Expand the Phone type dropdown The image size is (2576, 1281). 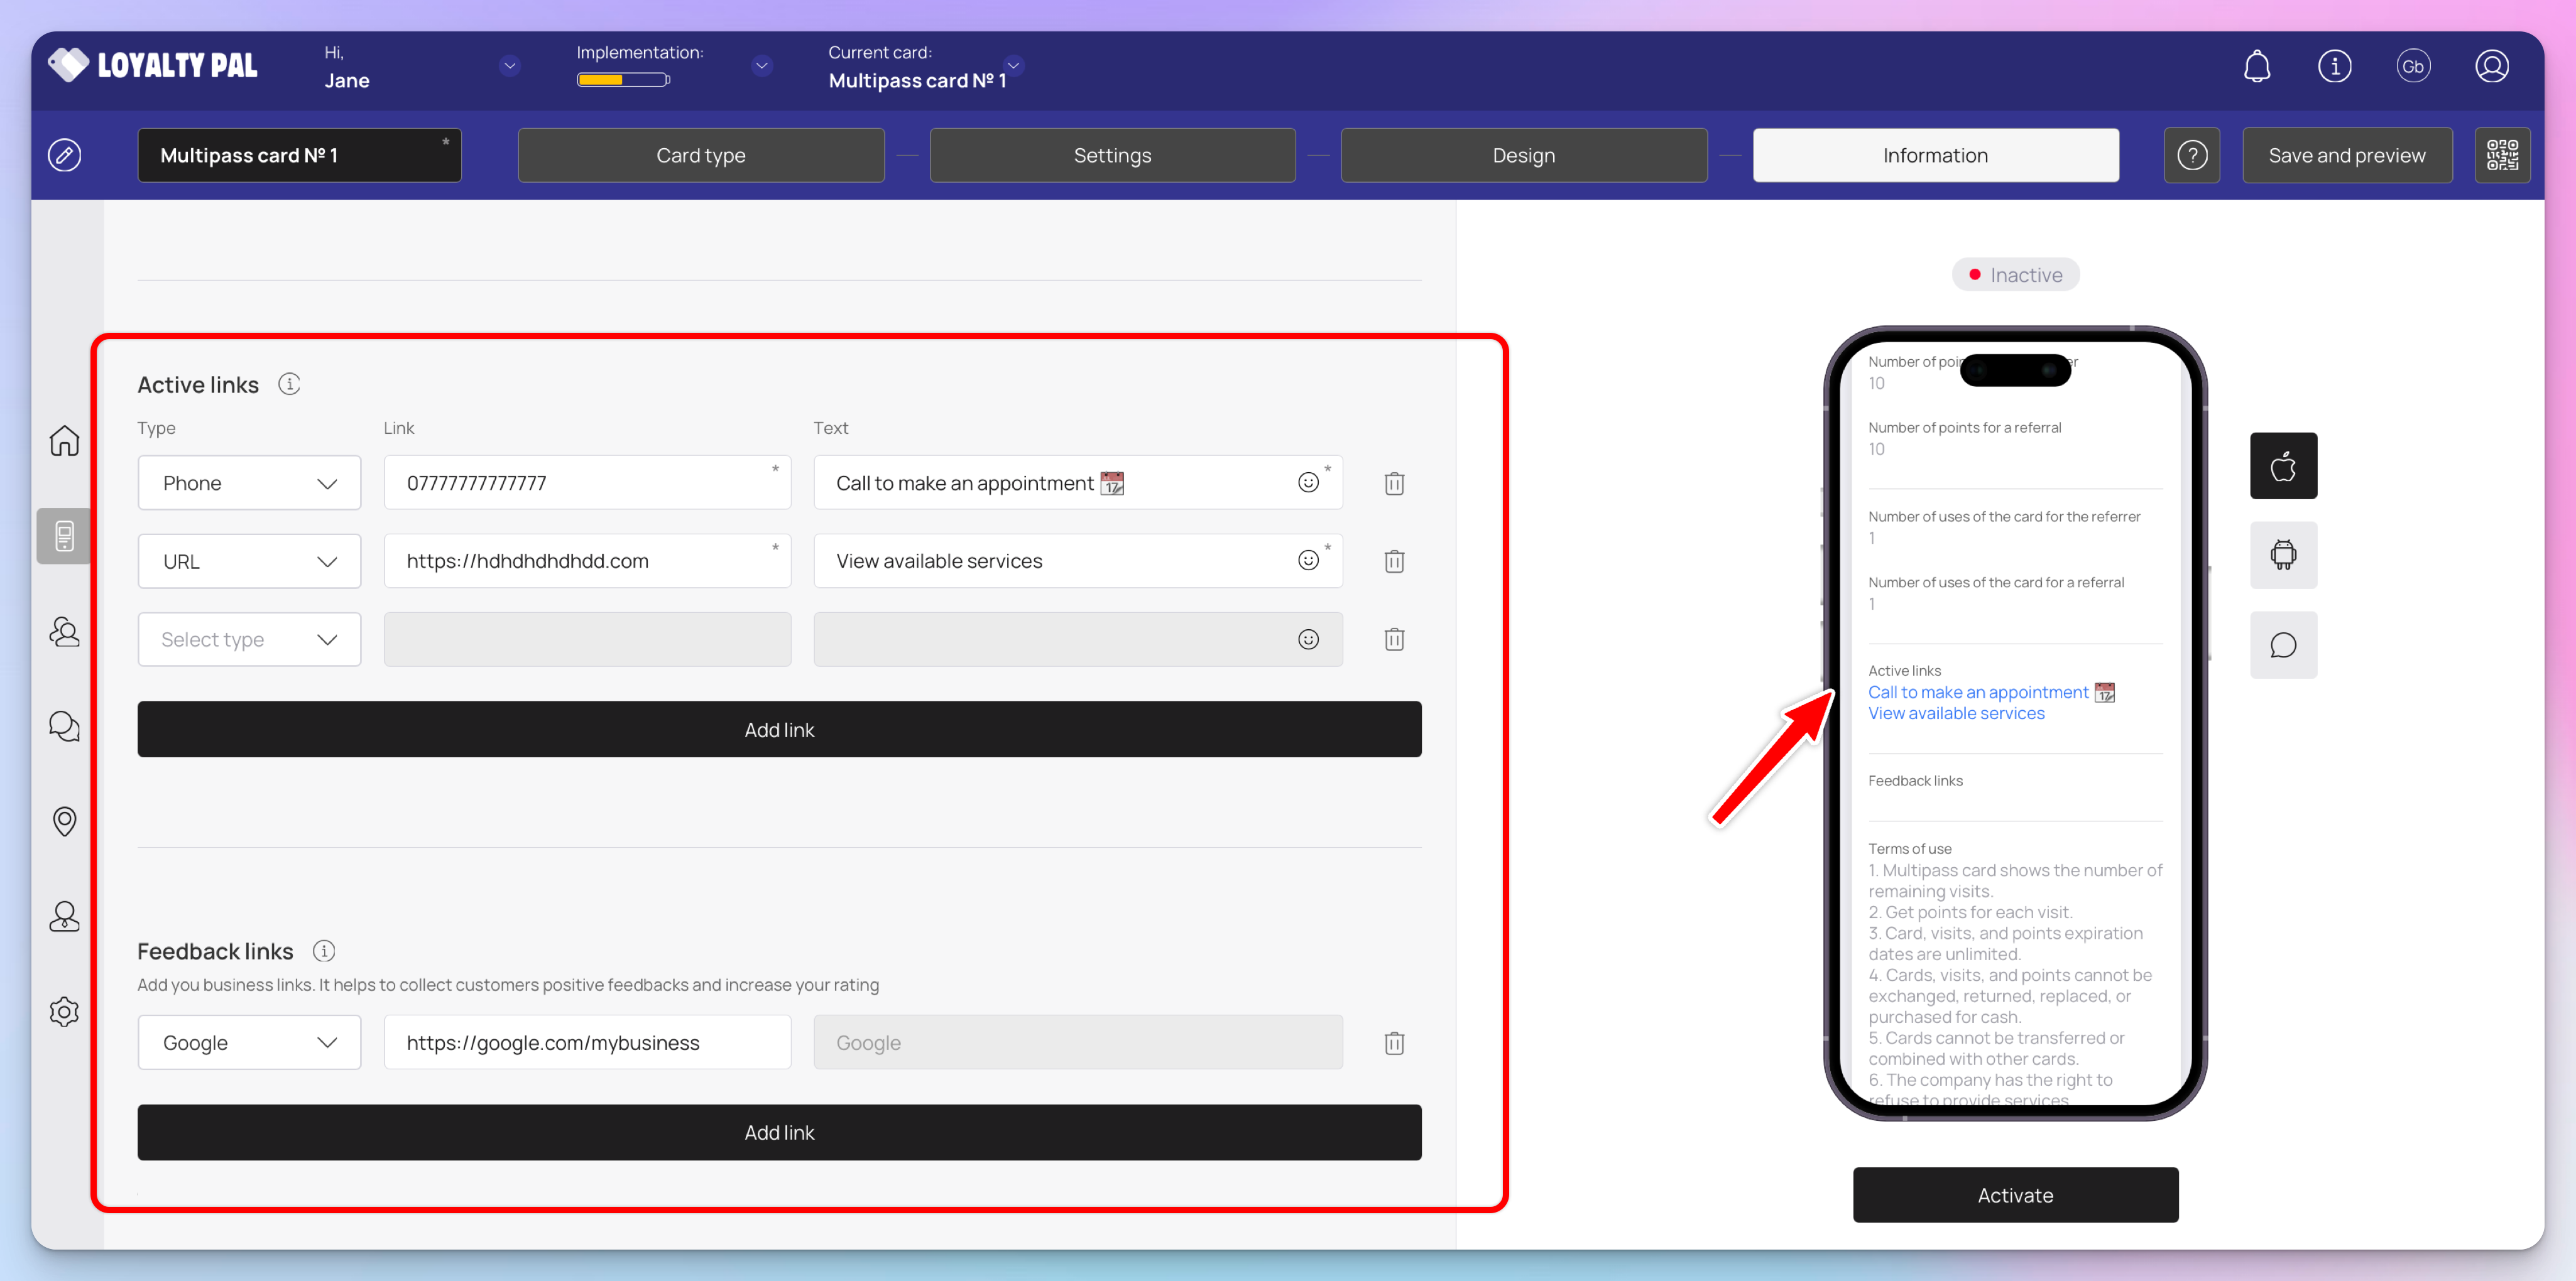click(x=249, y=484)
